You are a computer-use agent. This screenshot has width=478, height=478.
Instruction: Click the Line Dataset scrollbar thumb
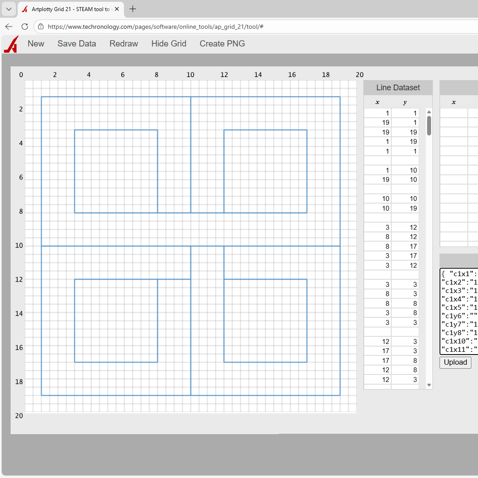[x=428, y=125]
